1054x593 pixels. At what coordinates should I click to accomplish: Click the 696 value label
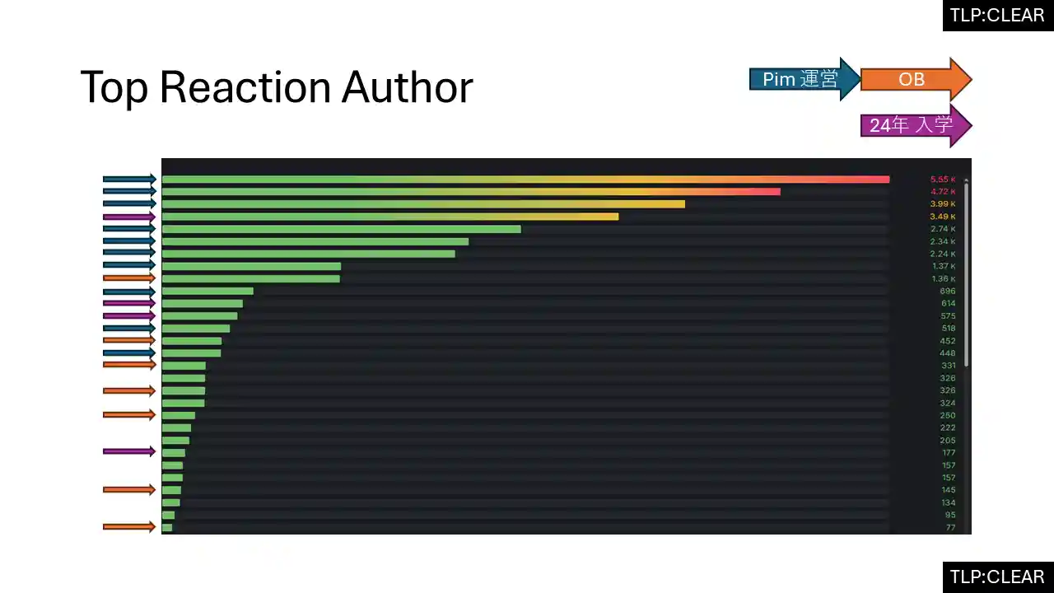(947, 292)
